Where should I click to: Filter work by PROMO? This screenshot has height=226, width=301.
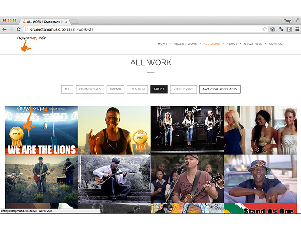[116, 89]
